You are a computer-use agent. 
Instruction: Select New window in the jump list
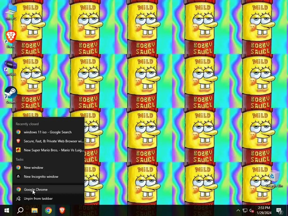pyautogui.click(x=48, y=168)
